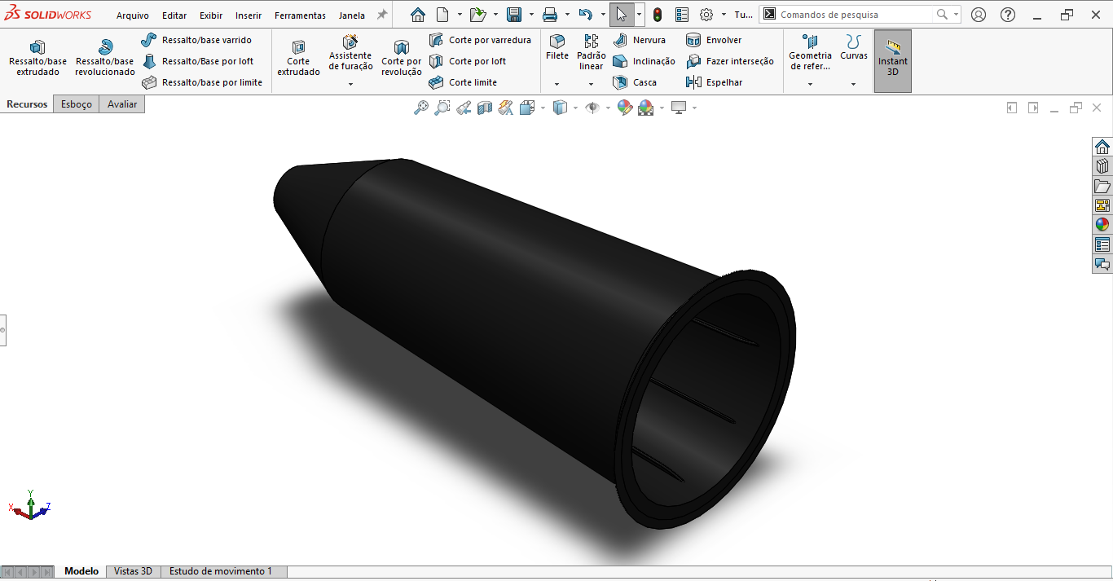Open the Help question mark
Screen dimensions: 1113x581
pyautogui.click(x=1008, y=15)
